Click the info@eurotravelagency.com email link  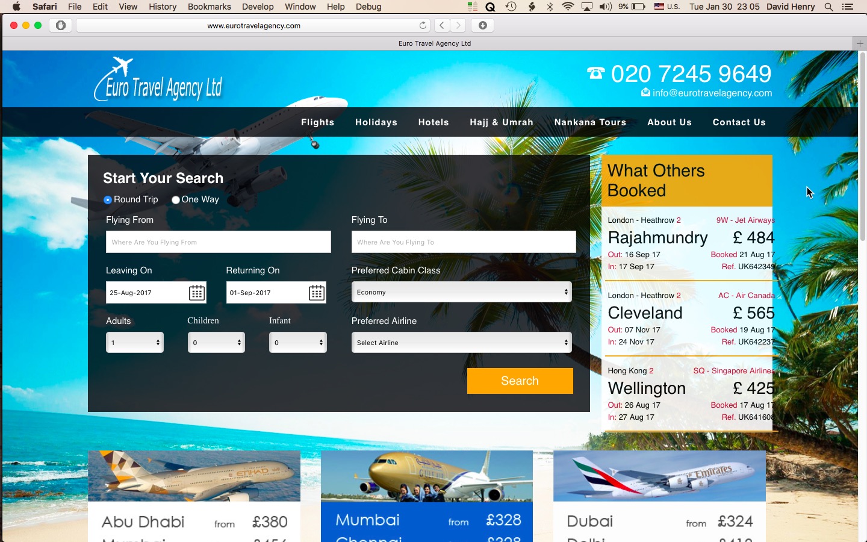(712, 93)
